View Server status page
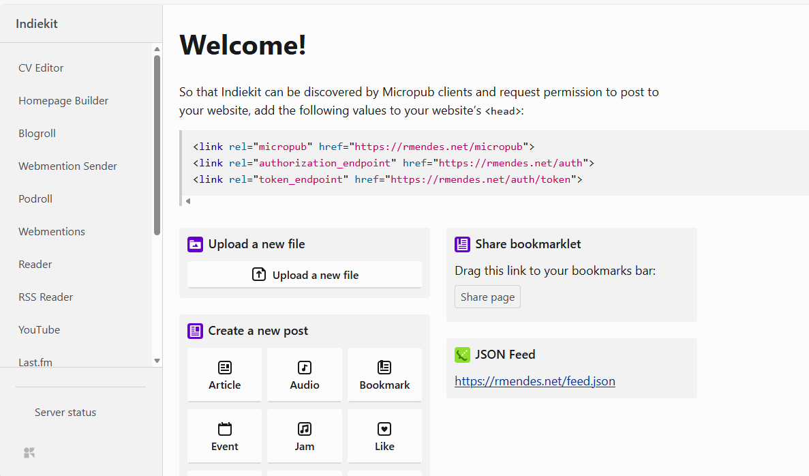 pos(65,413)
